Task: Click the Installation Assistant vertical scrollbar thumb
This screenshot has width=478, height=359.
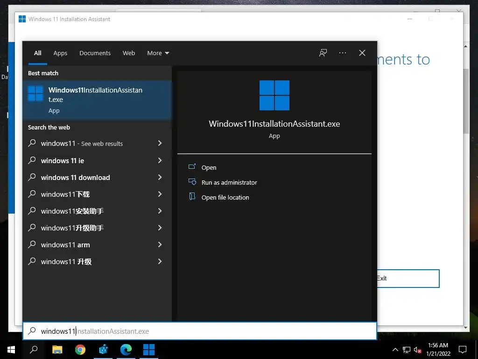Action: pyautogui.click(x=465, y=101)
